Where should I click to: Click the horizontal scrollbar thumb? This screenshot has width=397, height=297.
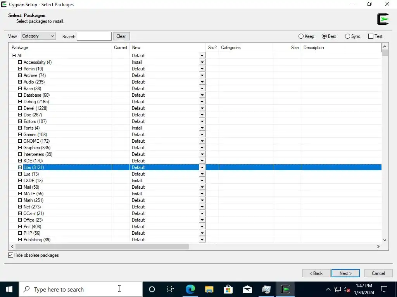pyautogui.click(x=102, y=246)
